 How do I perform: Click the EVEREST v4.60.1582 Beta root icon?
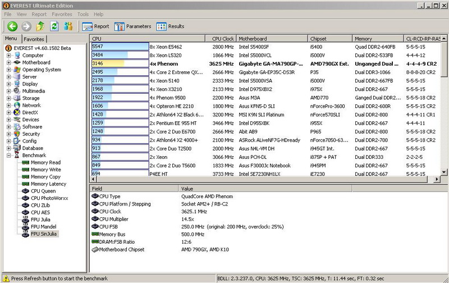[x=8, y=48]
